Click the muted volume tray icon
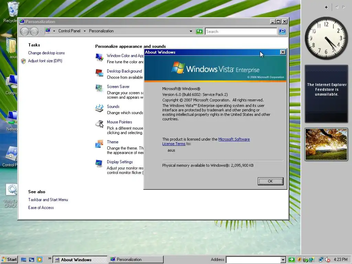Image resolution: width=352 pixels, height=264 pixels. point(327,260)
